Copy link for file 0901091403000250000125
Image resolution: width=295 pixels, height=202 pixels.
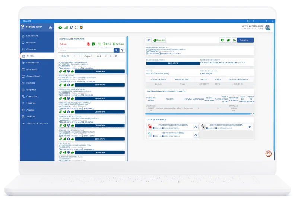click(x=196, y=135)
